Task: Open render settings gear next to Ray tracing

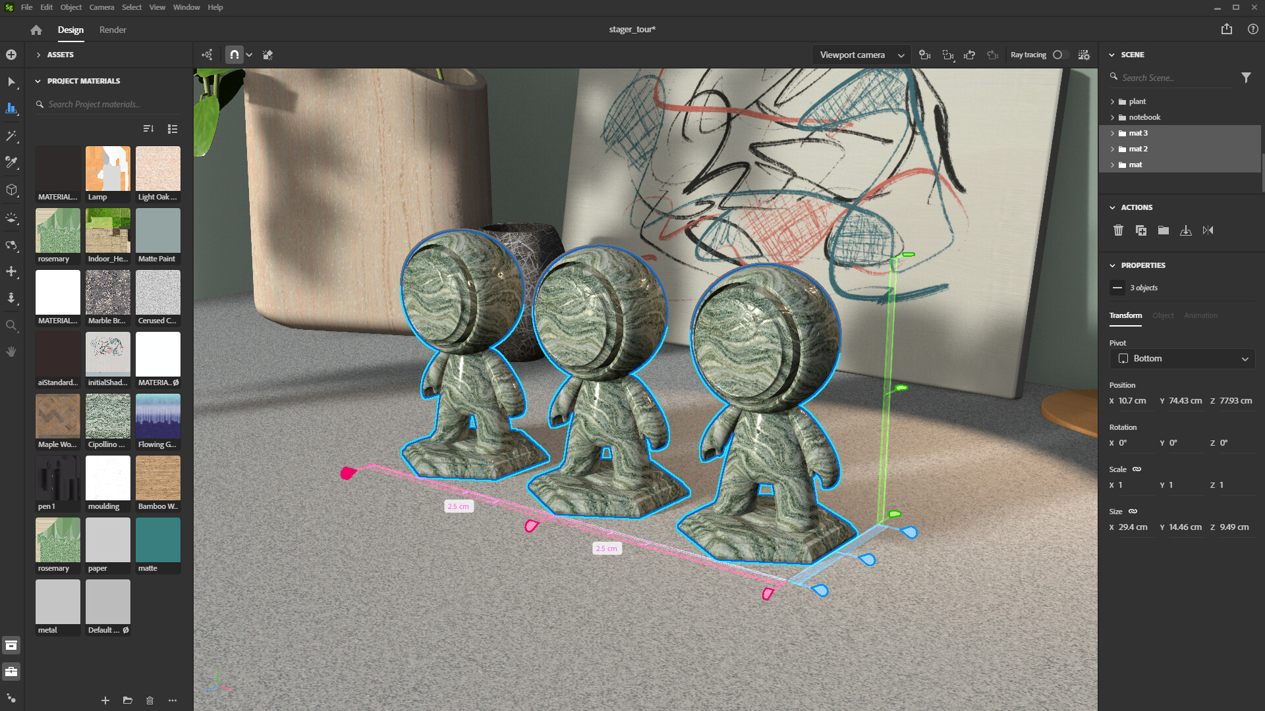Action: [1084, 55]
